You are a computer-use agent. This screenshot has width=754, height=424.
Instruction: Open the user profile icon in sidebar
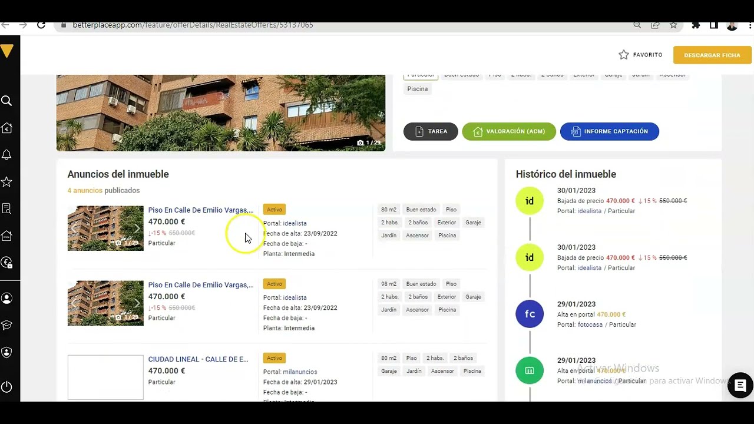6,299
